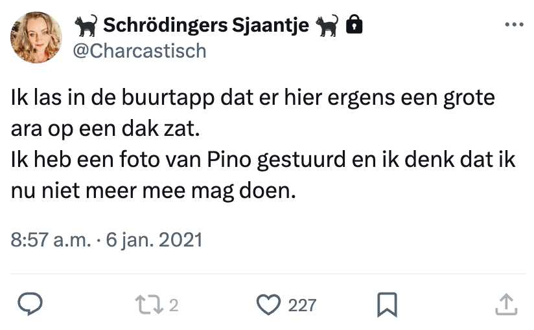The width and height of the screenshot is (534, 330).
Task: Click the tweet line starting "Ik las in de buurtapp"
Action: tap(253, 99)
